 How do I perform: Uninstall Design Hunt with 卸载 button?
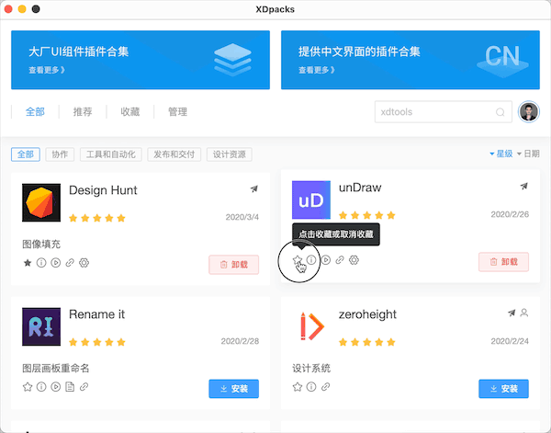coord(233,265)
